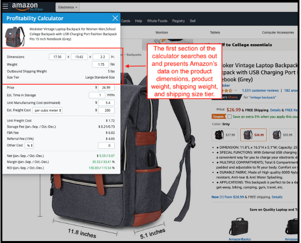Open the Help menu item
This screenshot has height=243, width=301.
[x=138, y=21]
